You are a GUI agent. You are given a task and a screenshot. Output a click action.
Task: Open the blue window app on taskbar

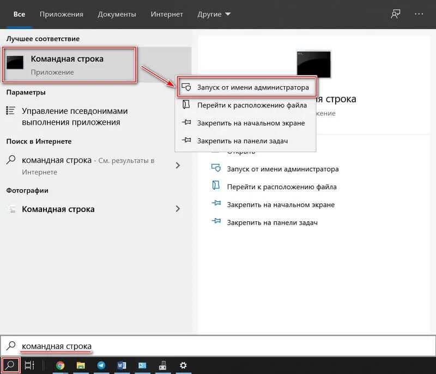tap(142, 365)
